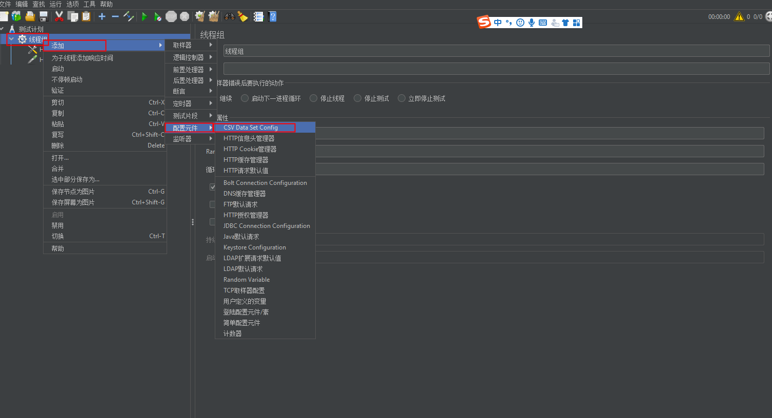Open Sogou emoji smiley icon

pos(520,23)
